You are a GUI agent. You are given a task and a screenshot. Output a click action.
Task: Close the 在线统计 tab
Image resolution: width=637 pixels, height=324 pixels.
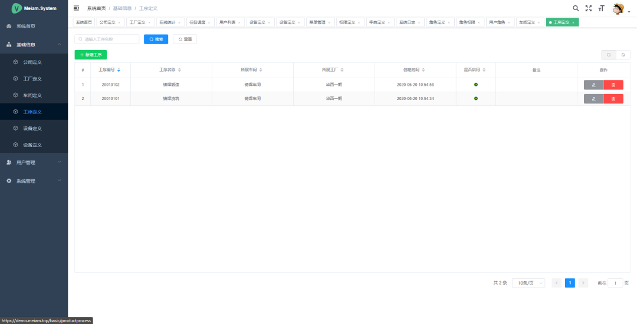179,23
